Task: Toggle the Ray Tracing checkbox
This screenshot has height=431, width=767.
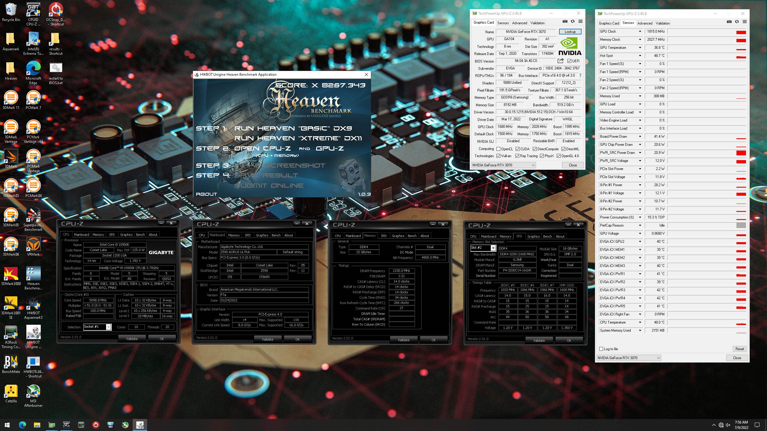Action: click(517, 156)
